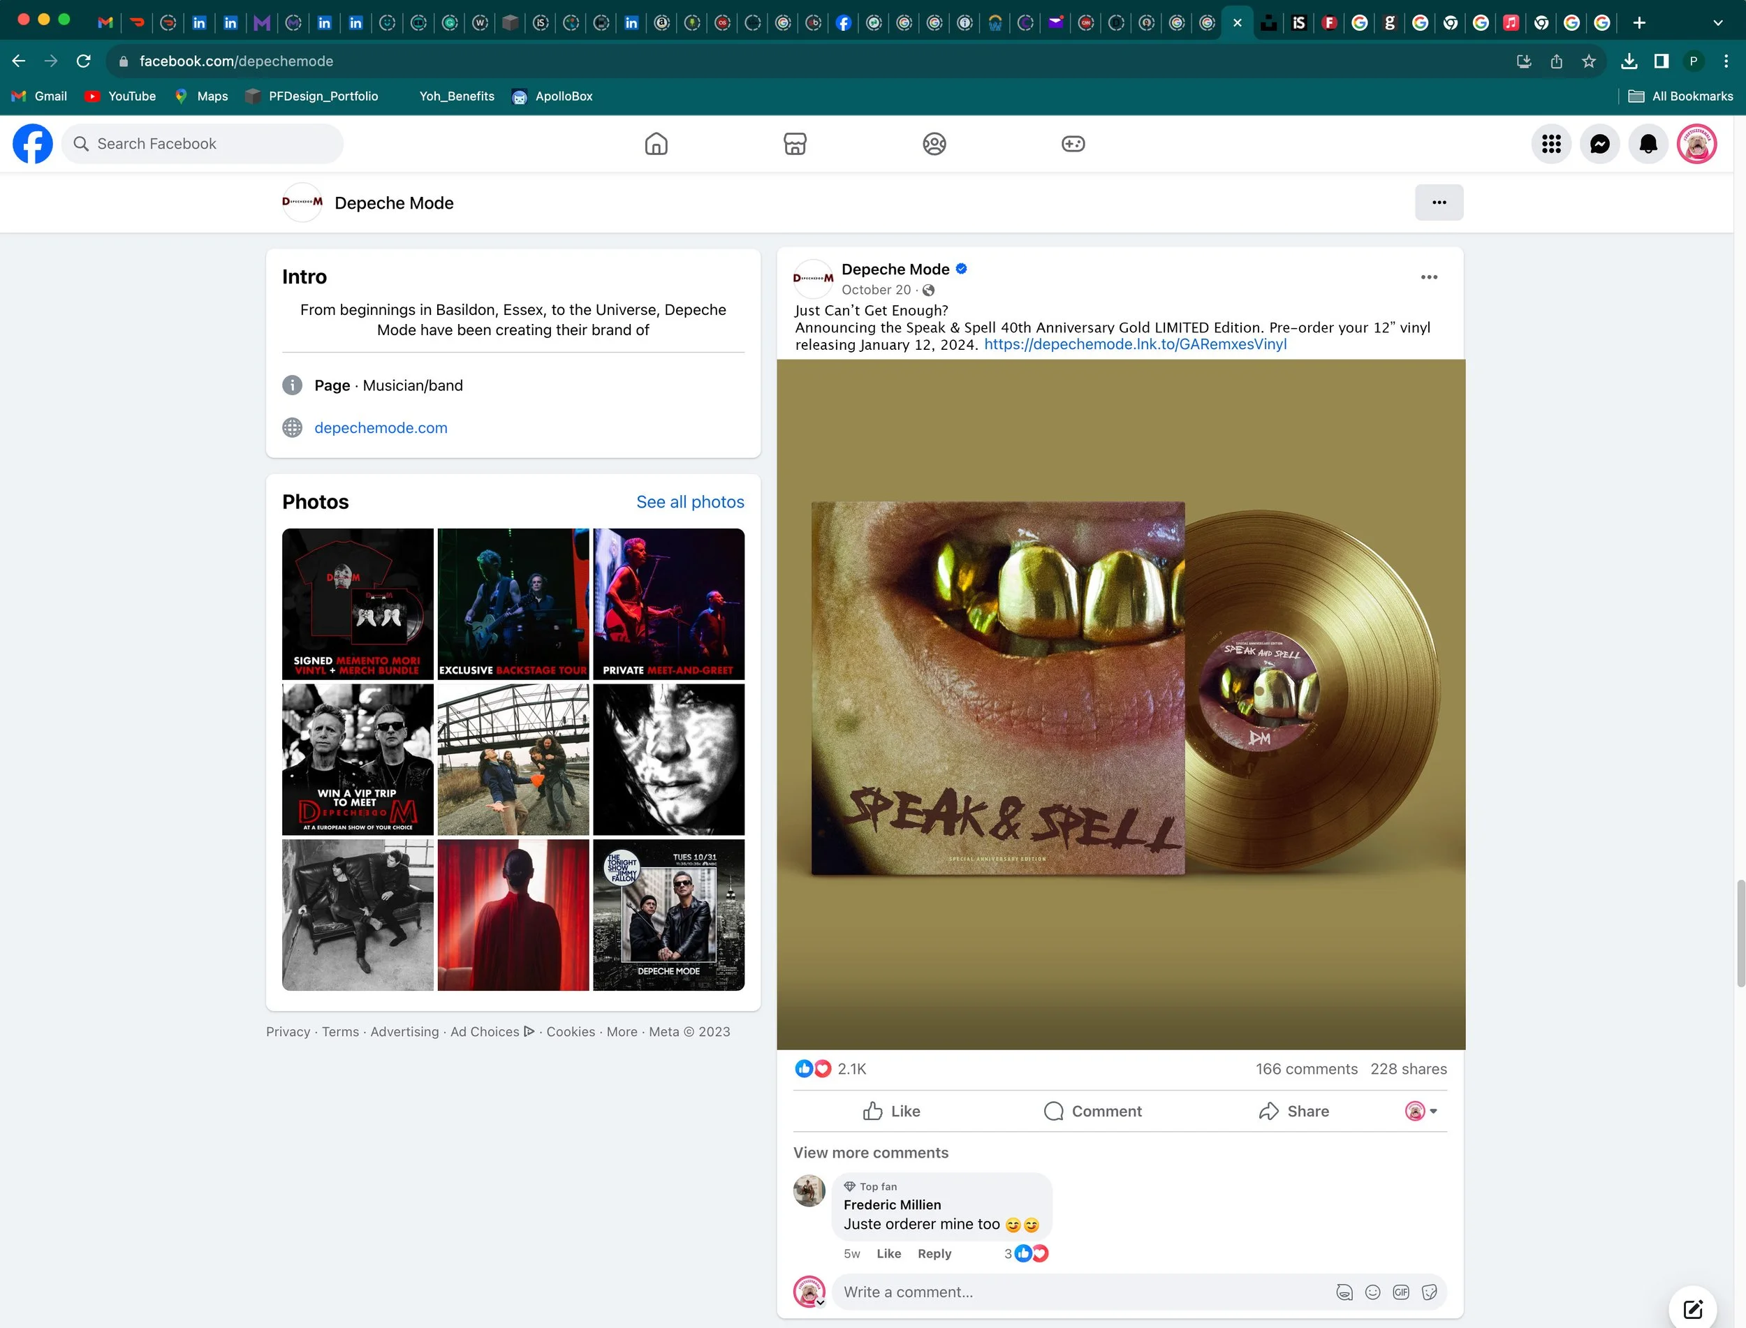Click View more comments
Viewport: 1746px width, 1328px height.
[x=871, y=1153]
